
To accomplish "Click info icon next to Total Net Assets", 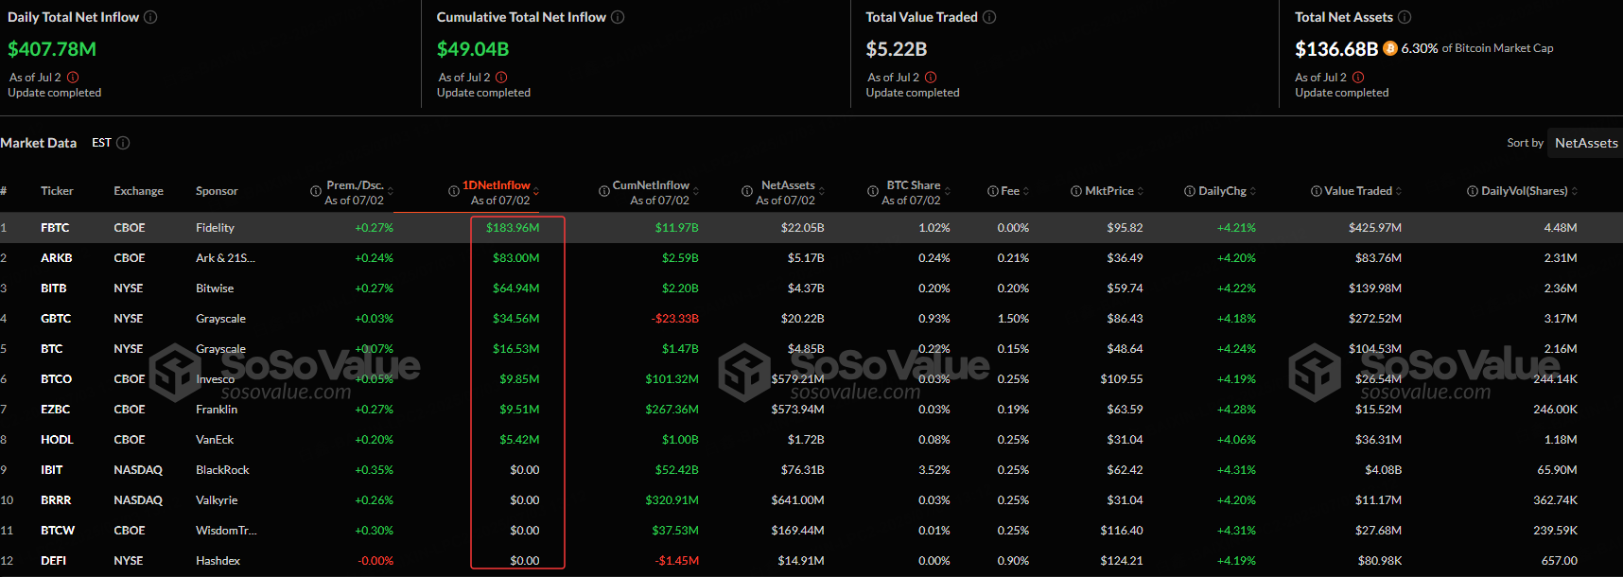I will pos(1405,17).
